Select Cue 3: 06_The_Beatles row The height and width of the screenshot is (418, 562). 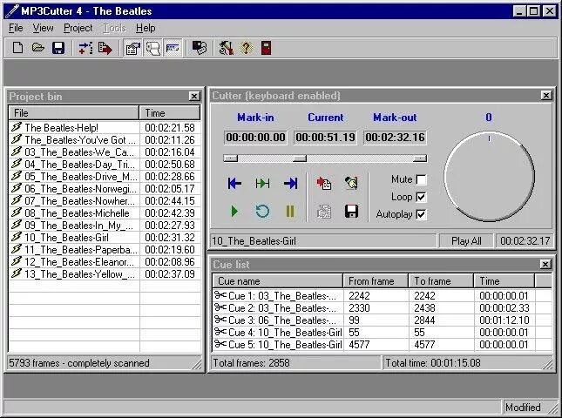click(382, 320)
